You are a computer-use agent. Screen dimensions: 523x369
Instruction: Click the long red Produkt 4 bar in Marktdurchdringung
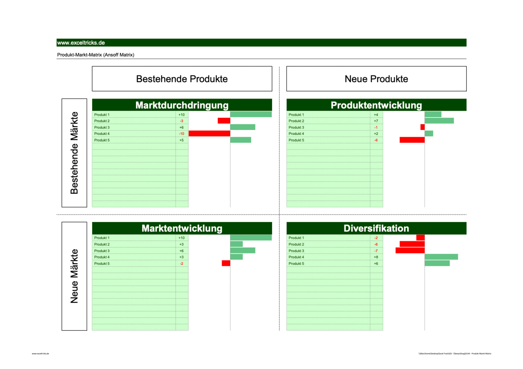[209, 133]
